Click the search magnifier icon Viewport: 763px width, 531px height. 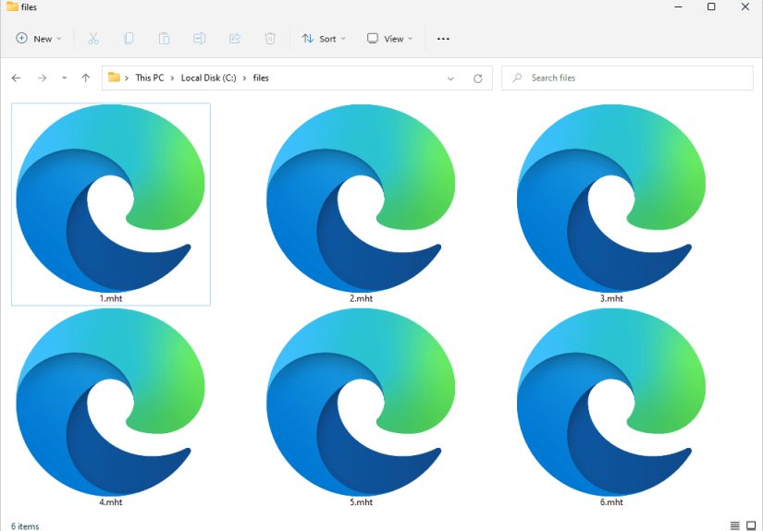pyautogui.click(x=517, y=78)
